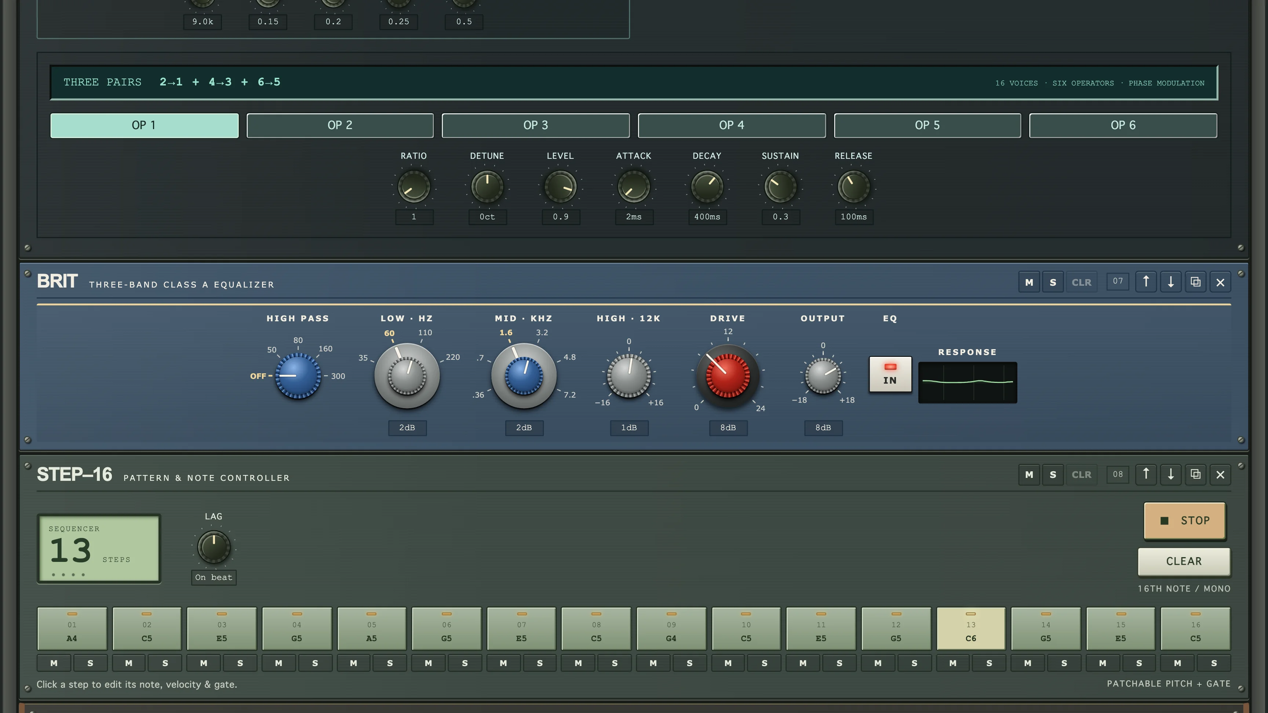
Task: Click CLR on the STEP-16 module header
Action: 1082,474
